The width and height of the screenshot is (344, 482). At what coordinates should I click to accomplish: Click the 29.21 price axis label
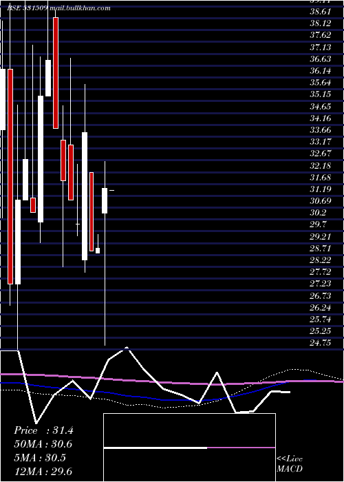(x=321, y=236)
